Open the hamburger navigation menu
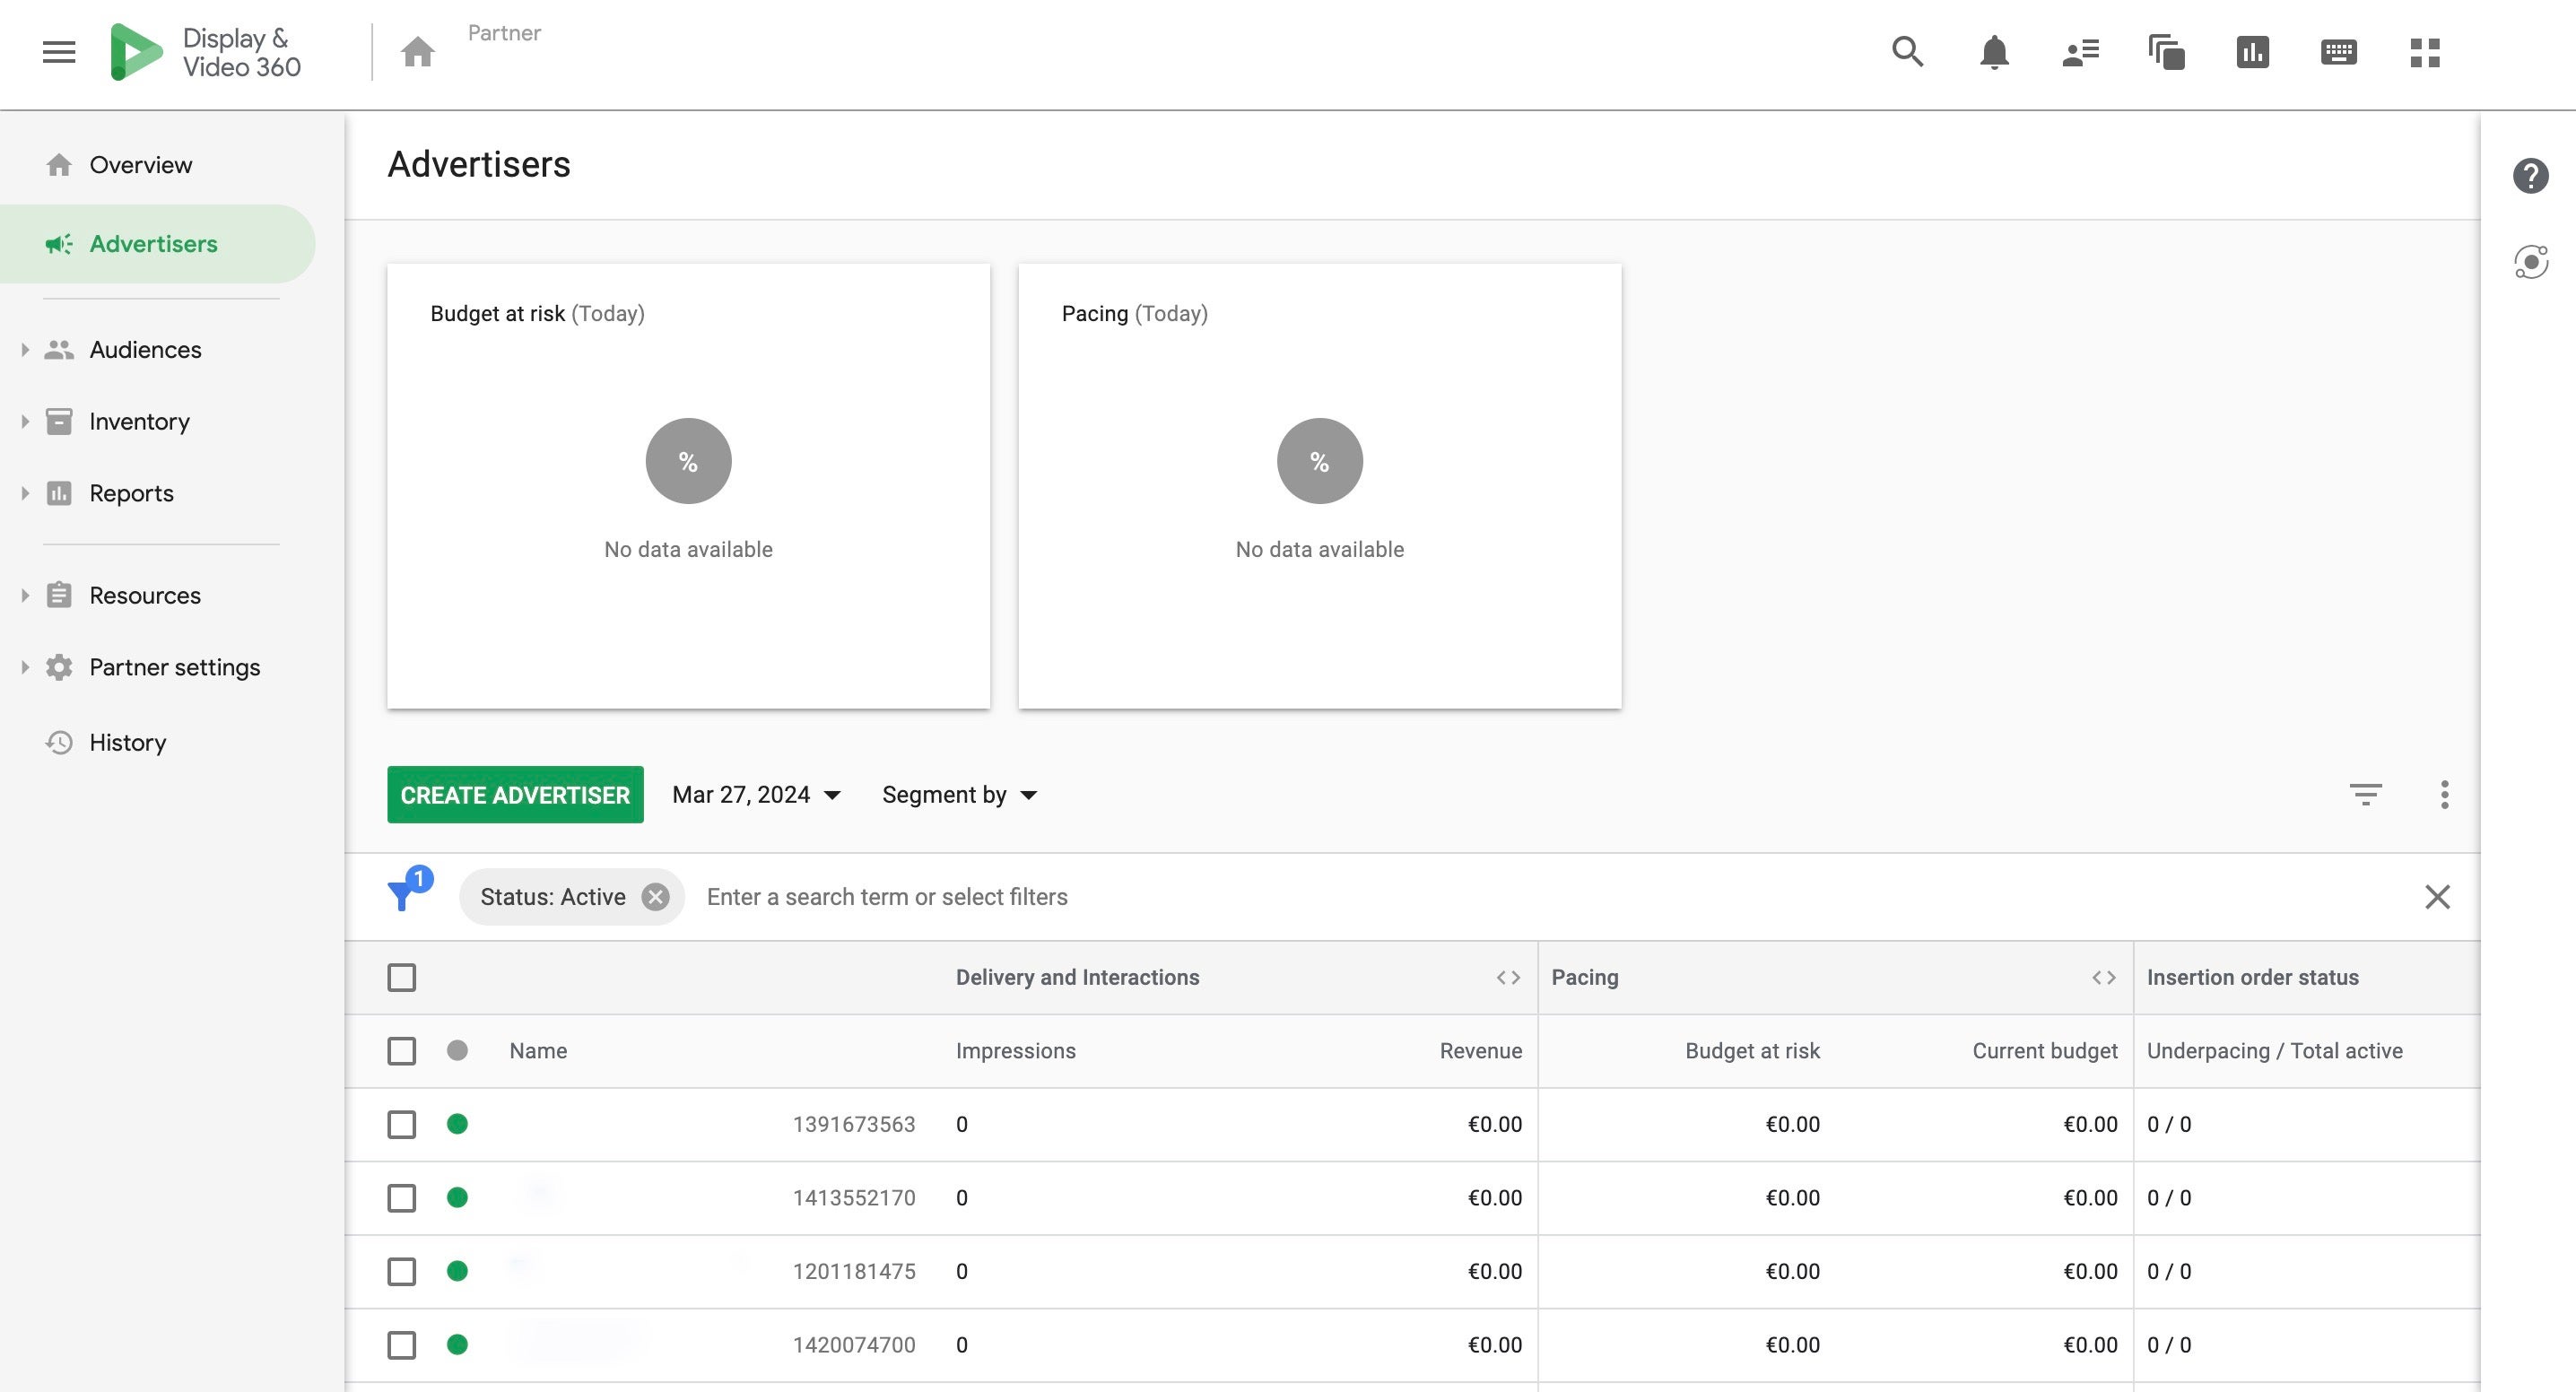The width and height of the screenshot is (2576, 1392). pos(57,51)
